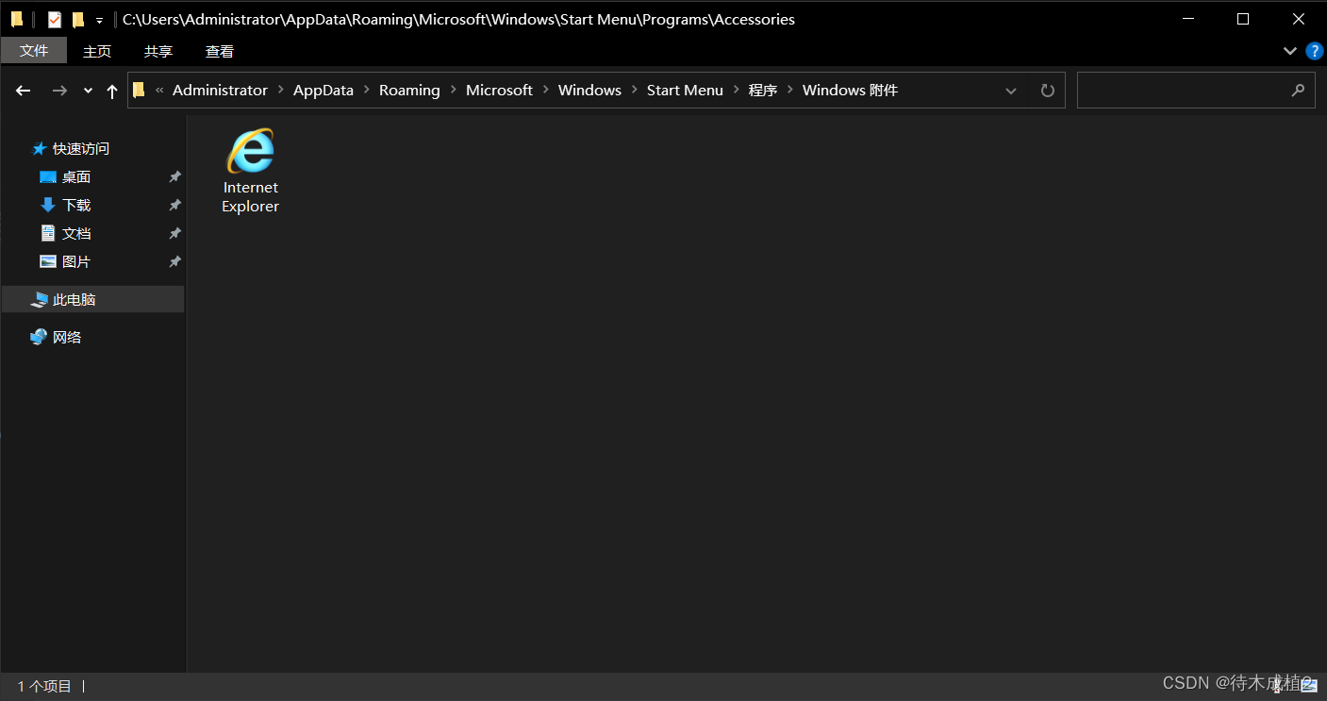The width and height of the screenshot is (1327, 701).
Task: Expand the ribbon chevron
Action: click(1290, 50)
